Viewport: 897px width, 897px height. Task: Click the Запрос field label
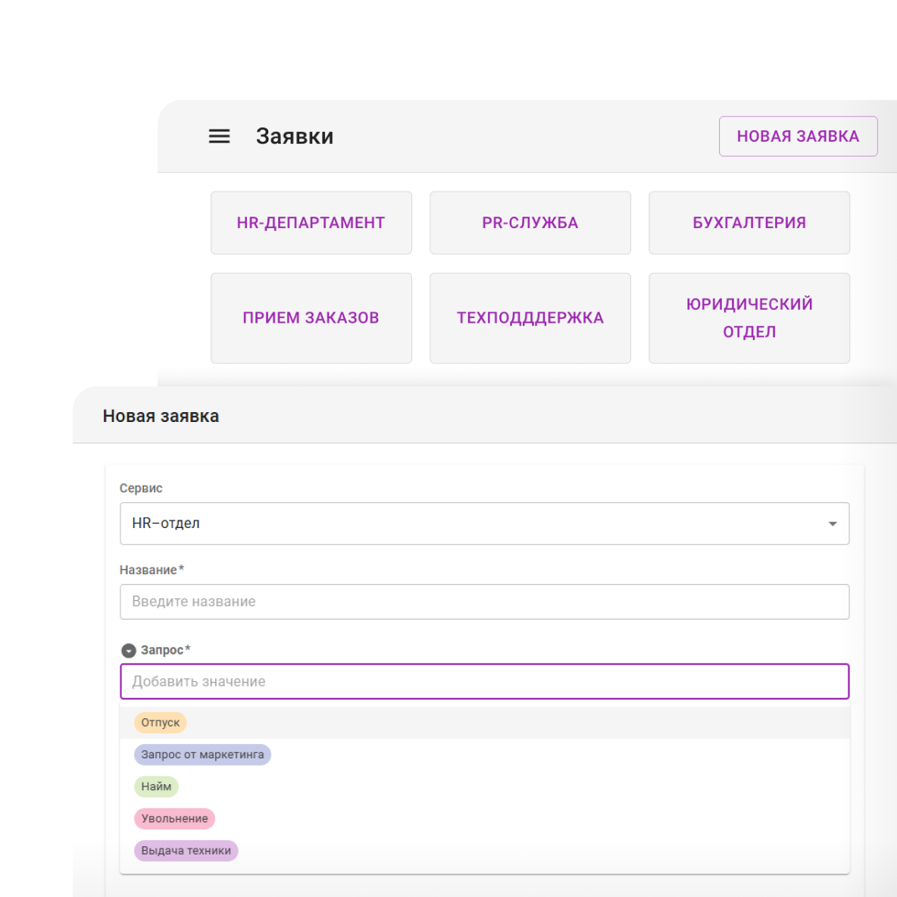coord(165,650)
